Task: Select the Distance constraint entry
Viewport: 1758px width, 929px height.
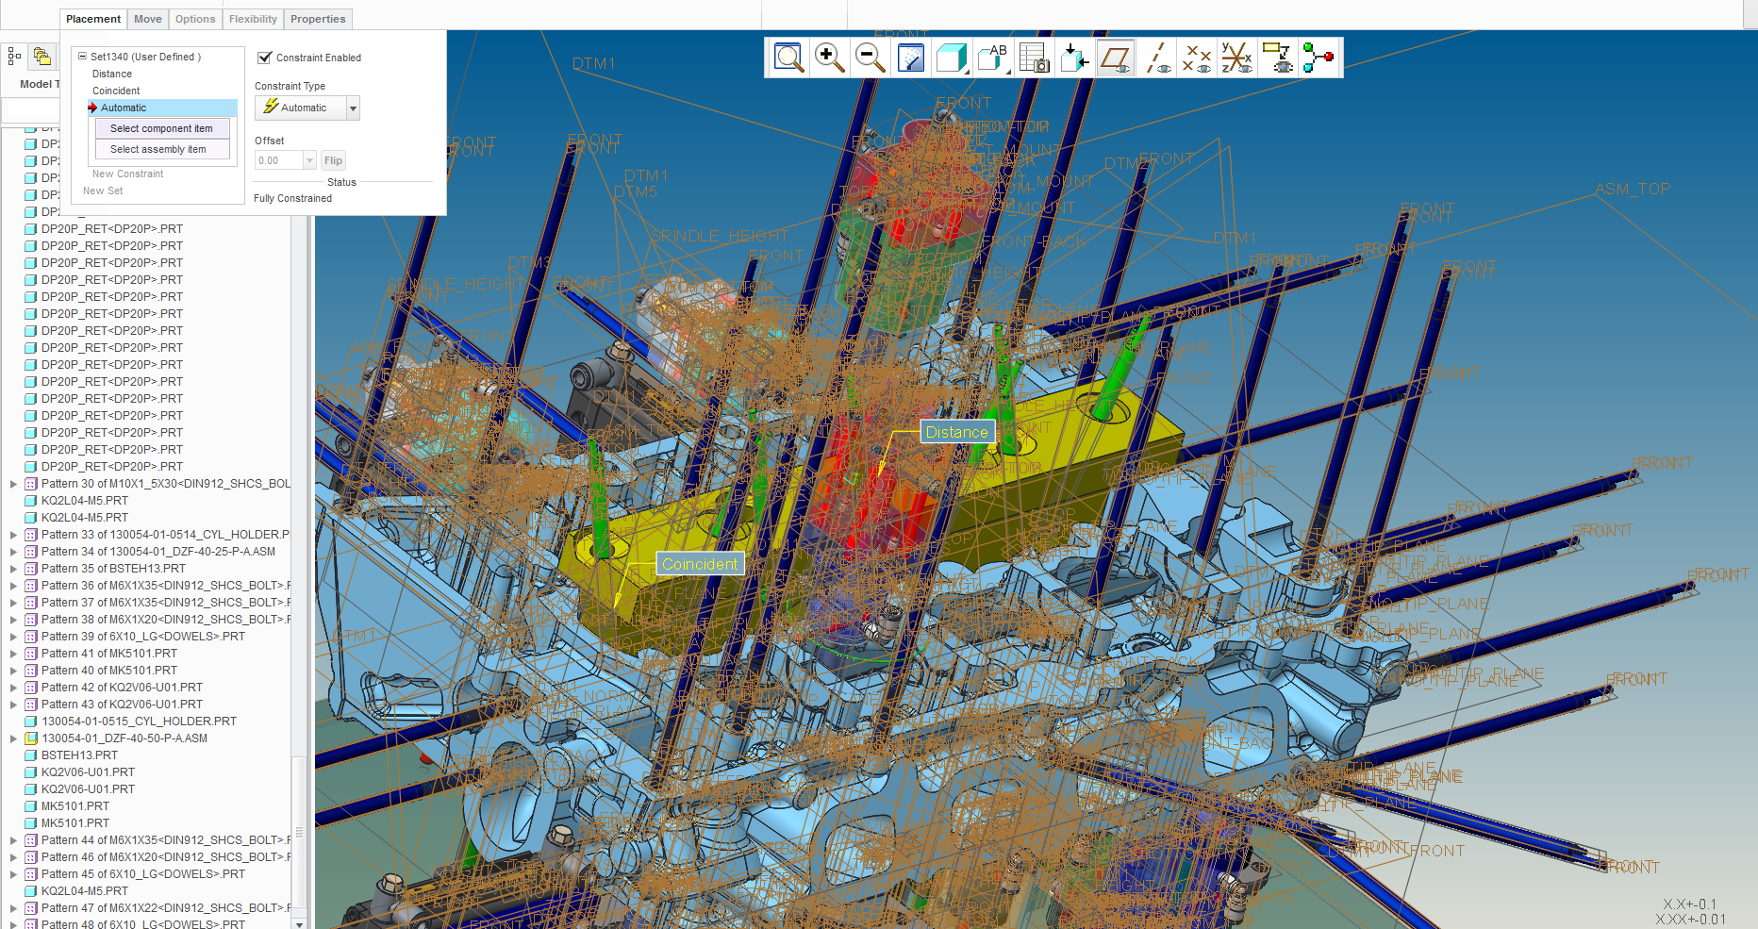Action: 111,74
